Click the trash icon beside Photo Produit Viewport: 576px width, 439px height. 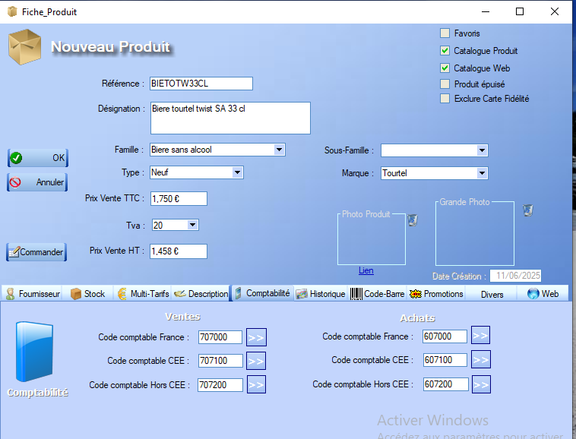pyautogui.click(x=413, y=220)
